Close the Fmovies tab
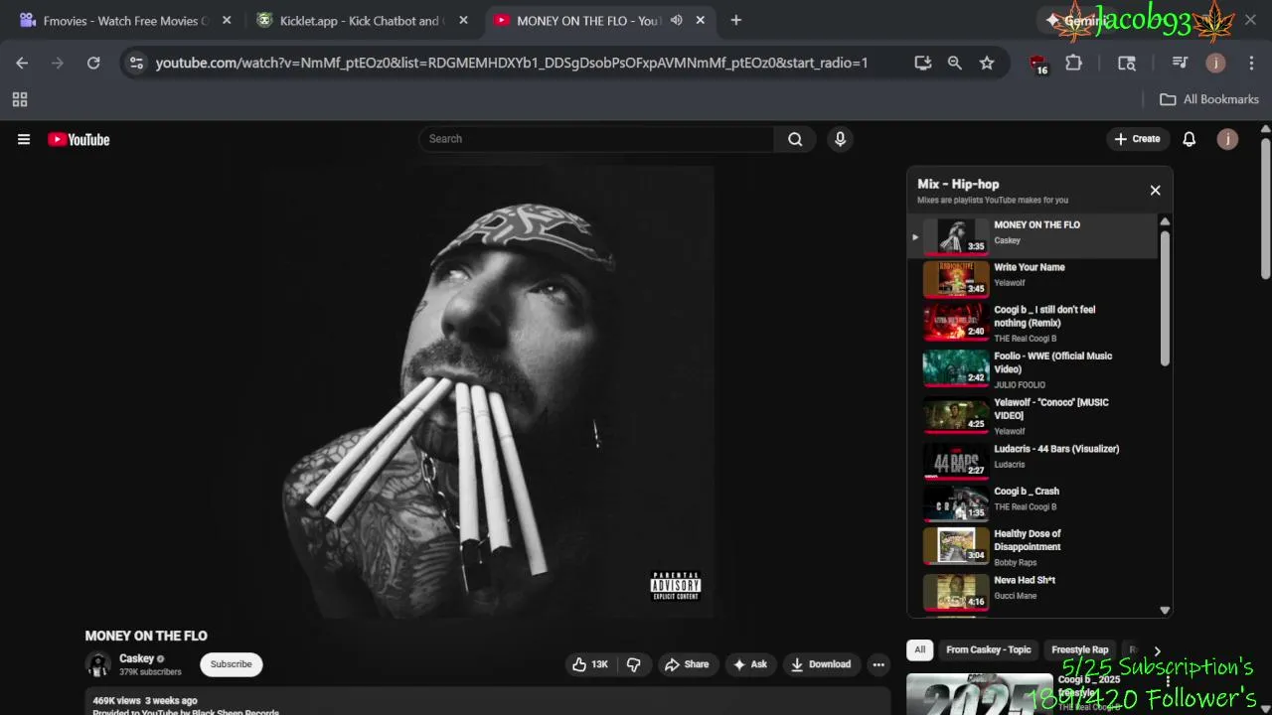 [x=227, y=20]
